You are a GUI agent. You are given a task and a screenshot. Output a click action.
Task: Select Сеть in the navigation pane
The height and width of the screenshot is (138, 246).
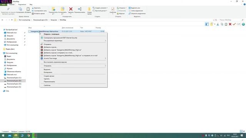(x=7, y=91)
